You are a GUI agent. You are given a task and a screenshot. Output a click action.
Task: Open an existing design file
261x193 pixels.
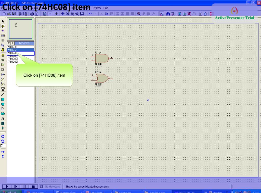(9, 14)
